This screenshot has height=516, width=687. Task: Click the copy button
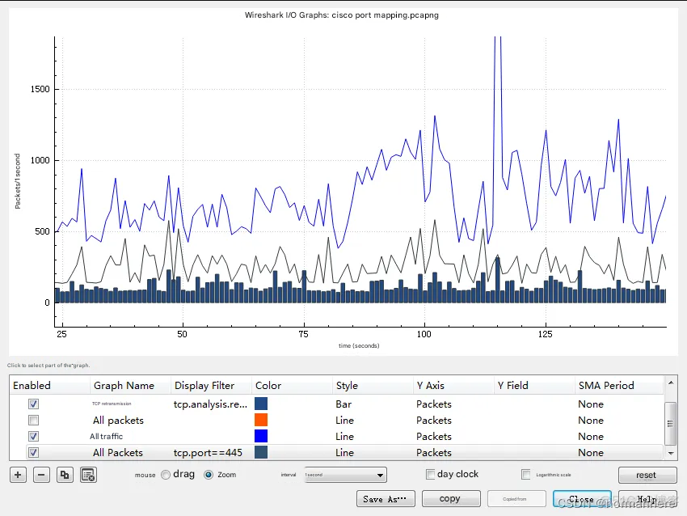451,499
